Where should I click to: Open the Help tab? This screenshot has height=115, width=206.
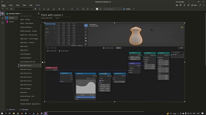31,5
